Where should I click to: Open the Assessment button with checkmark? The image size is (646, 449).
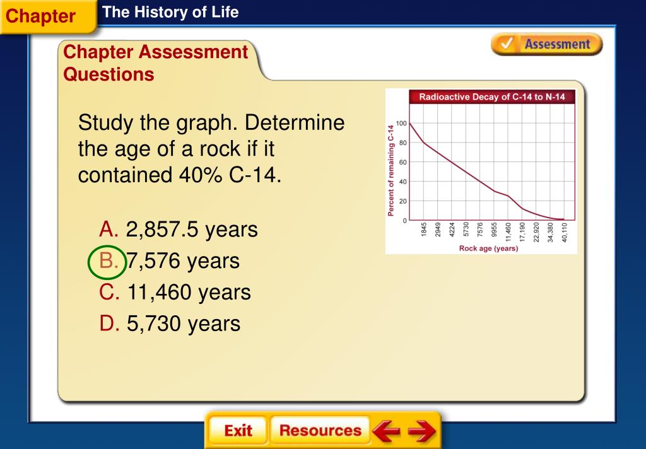tap(547, 44)
